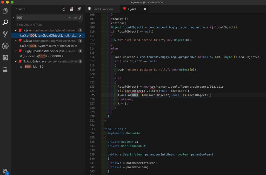Open the Test flask view

[x=5, y=69]
